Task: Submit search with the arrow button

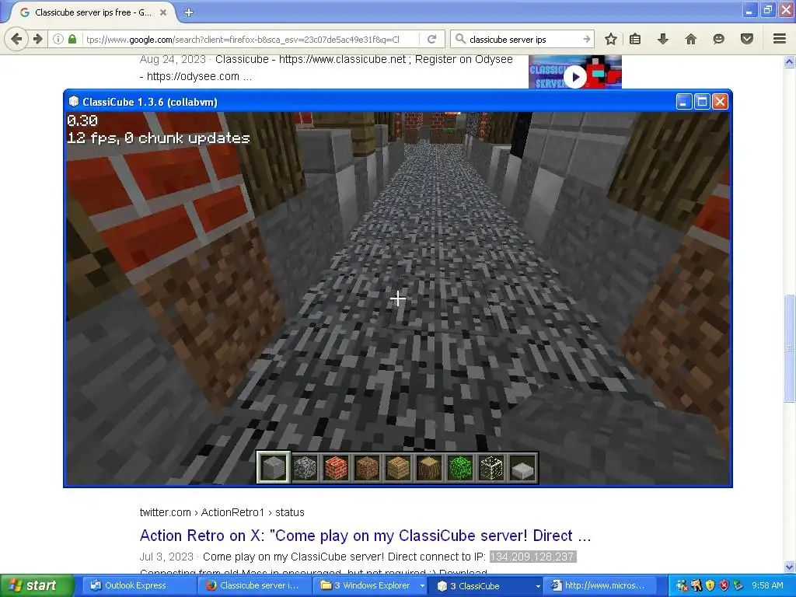Action: 586,39
